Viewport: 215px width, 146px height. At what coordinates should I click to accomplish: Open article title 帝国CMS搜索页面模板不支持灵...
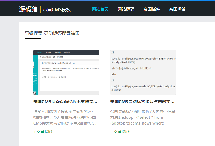click(x=65, y=102)
